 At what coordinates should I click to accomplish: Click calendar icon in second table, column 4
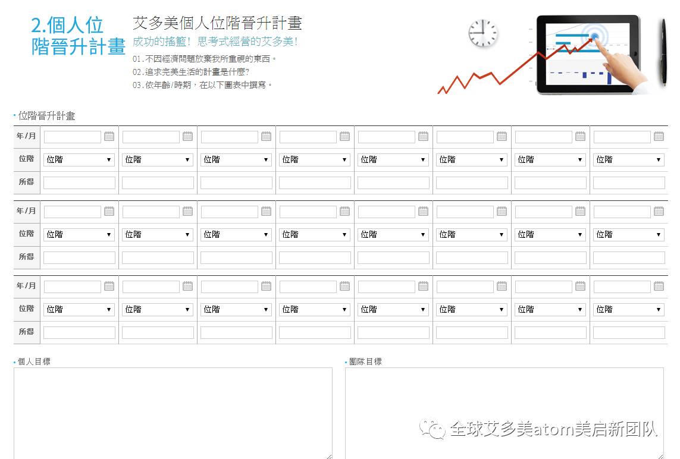click(x=345, y=212)
